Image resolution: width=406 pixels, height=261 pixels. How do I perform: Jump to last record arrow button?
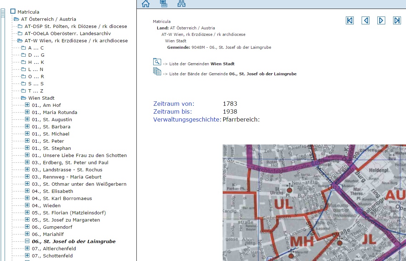pos(397,20)
